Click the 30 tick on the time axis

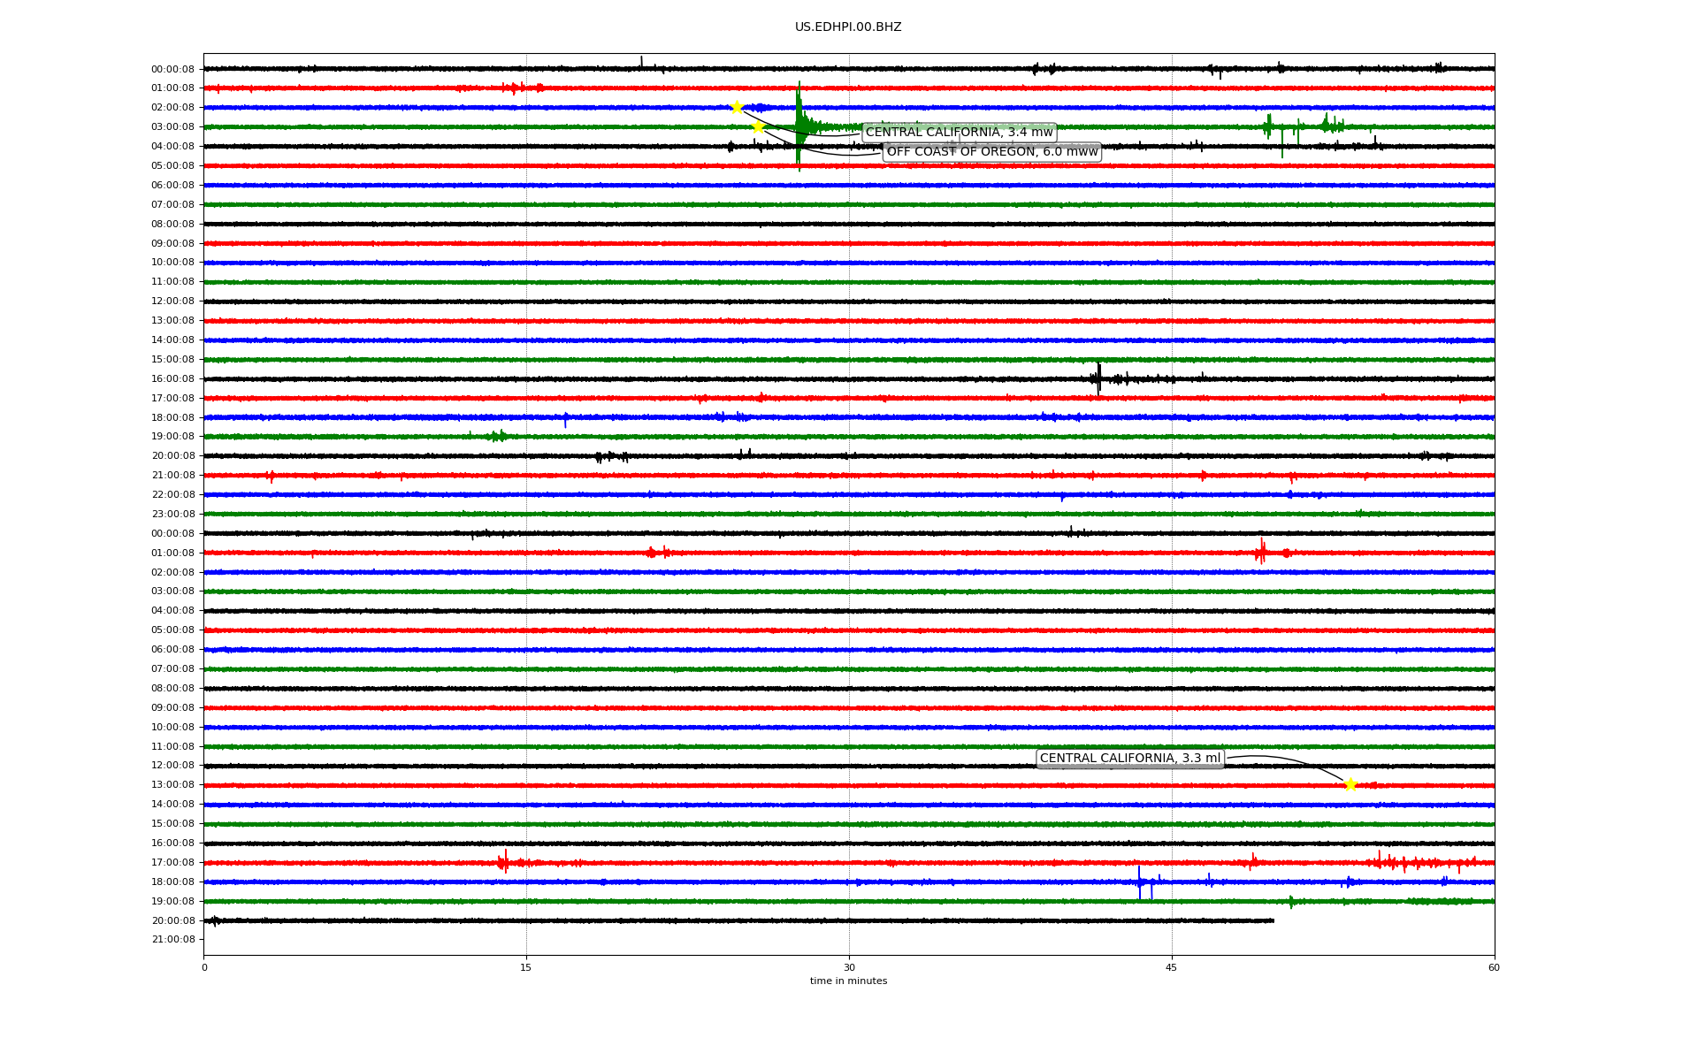pos(849,967)
